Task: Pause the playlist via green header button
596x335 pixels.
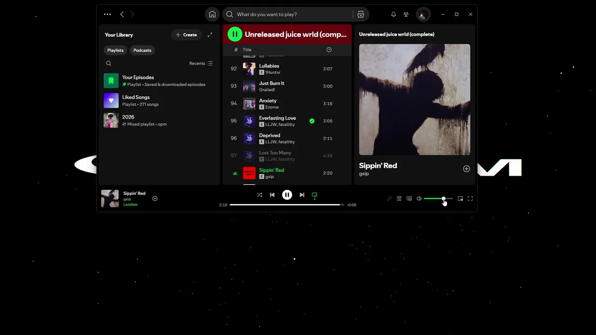Action: pyautogui.click(x=235, y=34)
